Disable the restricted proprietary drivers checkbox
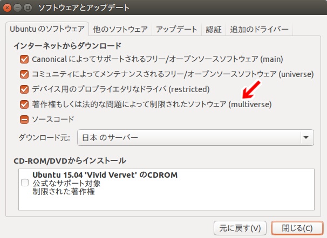 [x=24, y=89]
